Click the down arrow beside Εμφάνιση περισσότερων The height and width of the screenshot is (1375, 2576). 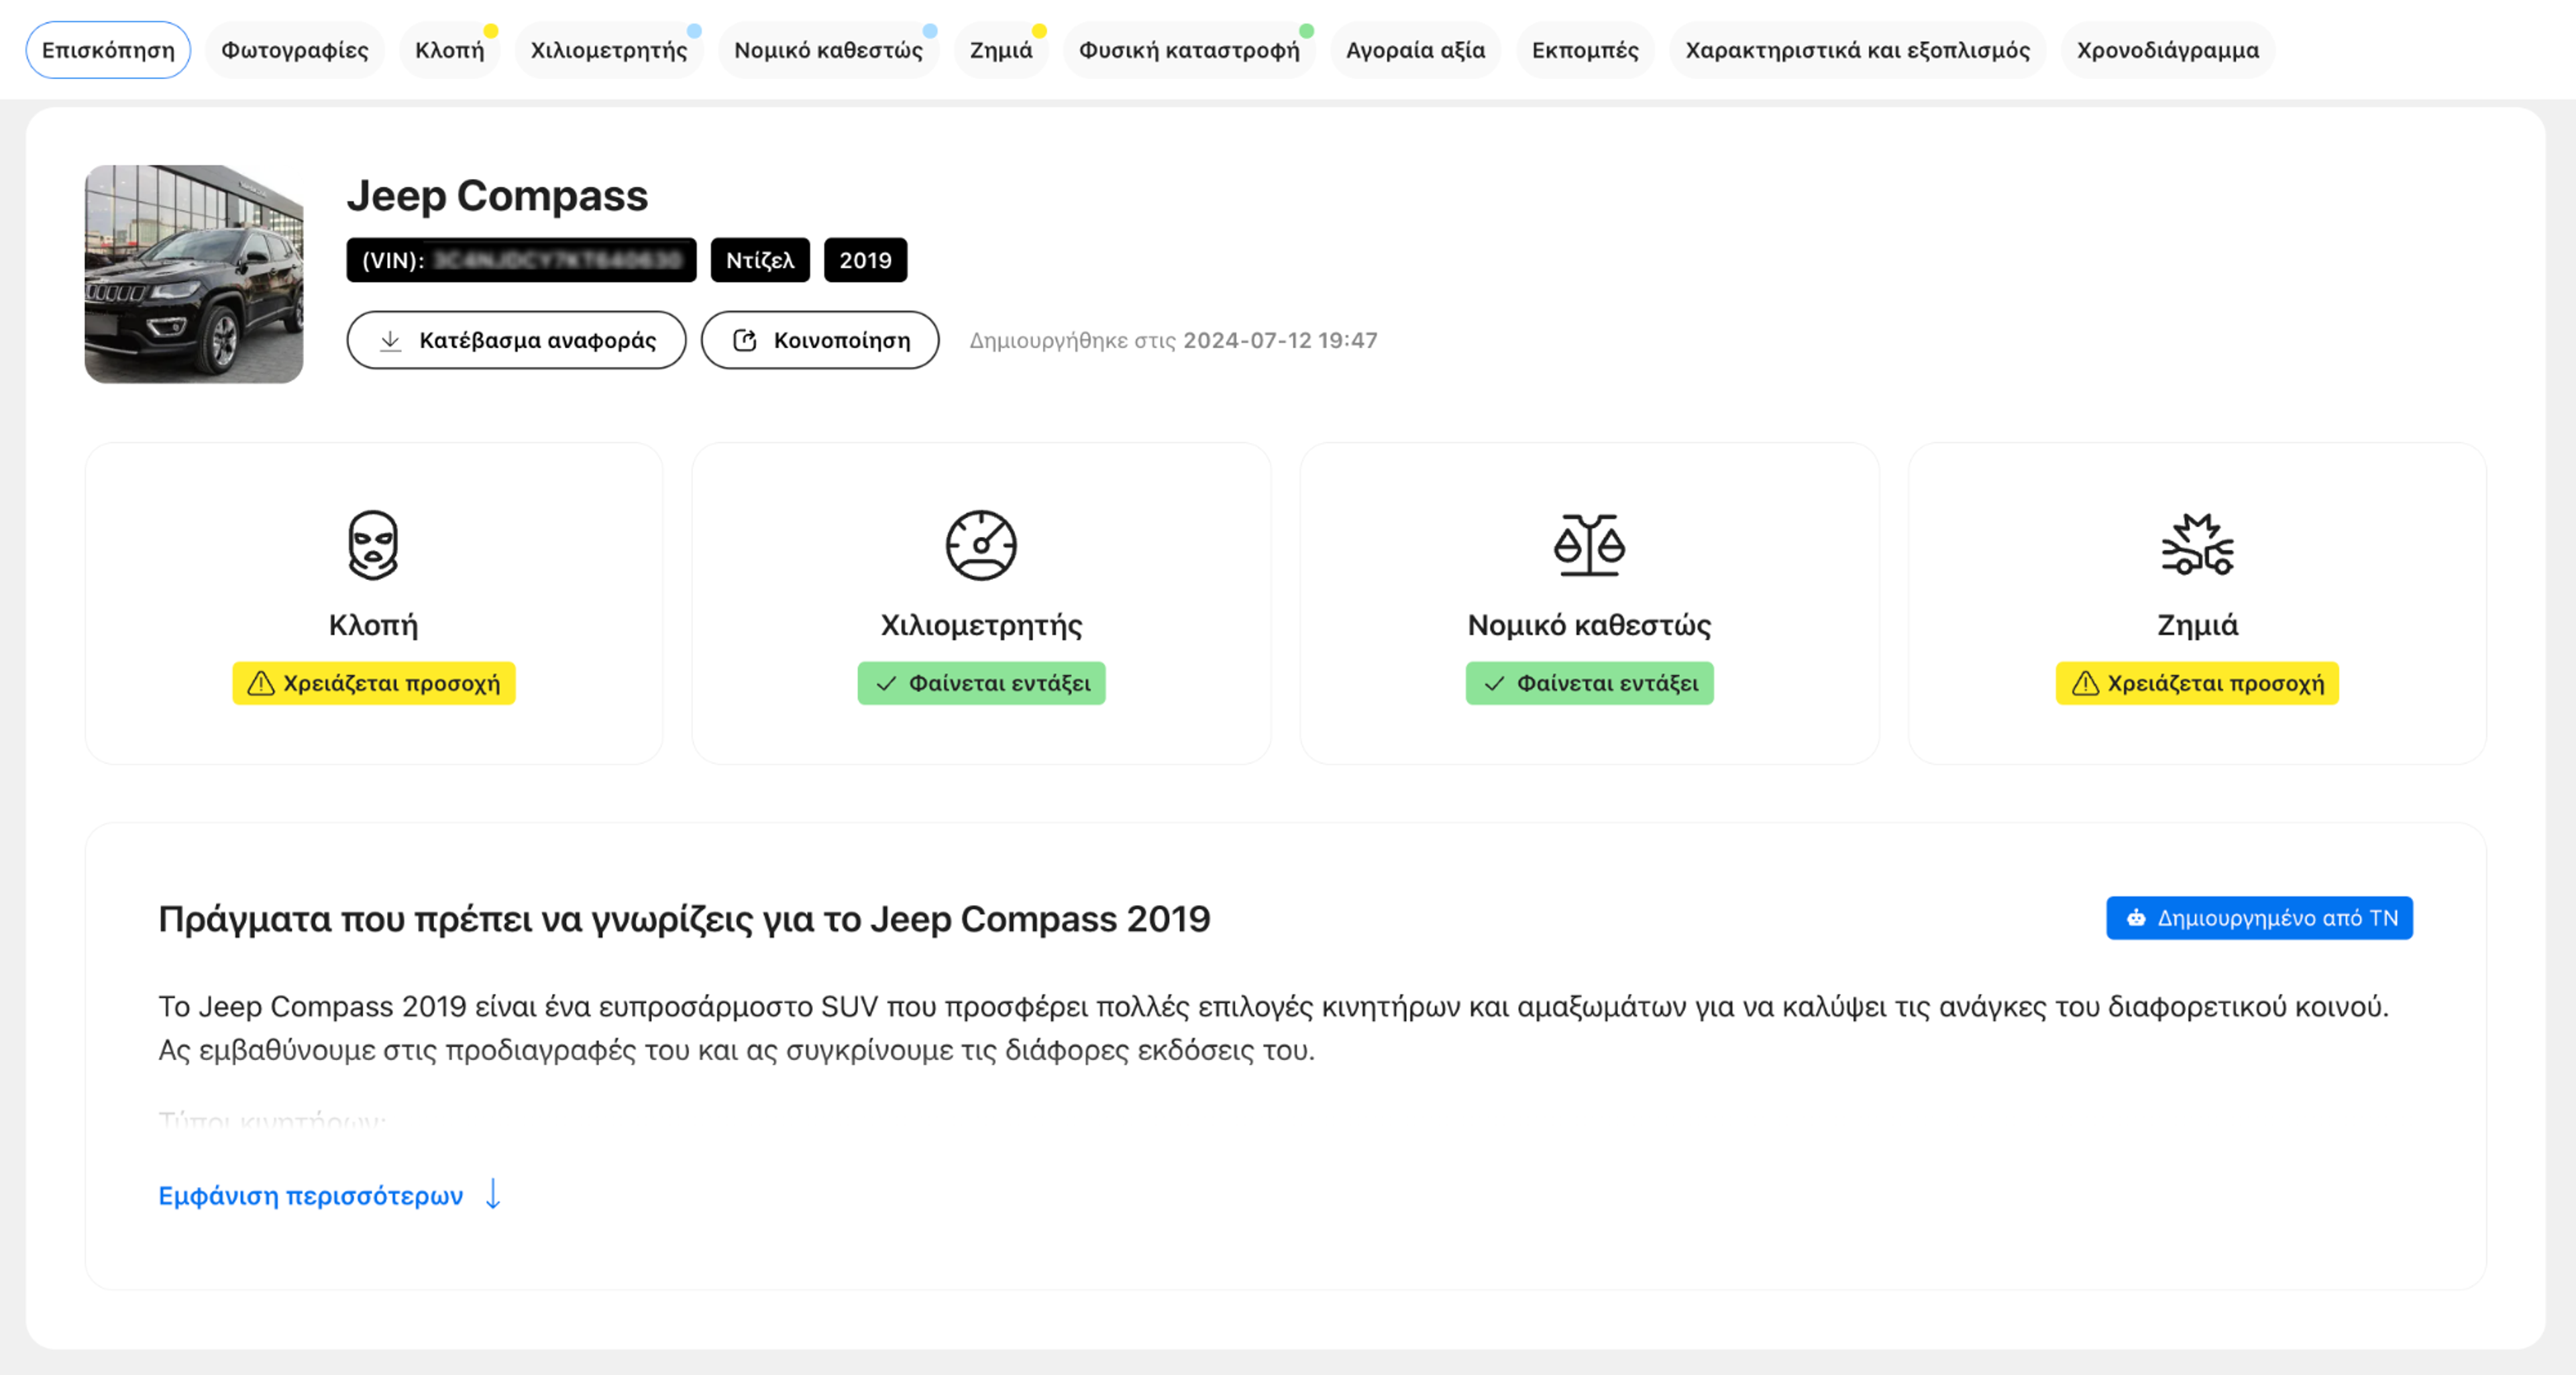click(493, 1194)
